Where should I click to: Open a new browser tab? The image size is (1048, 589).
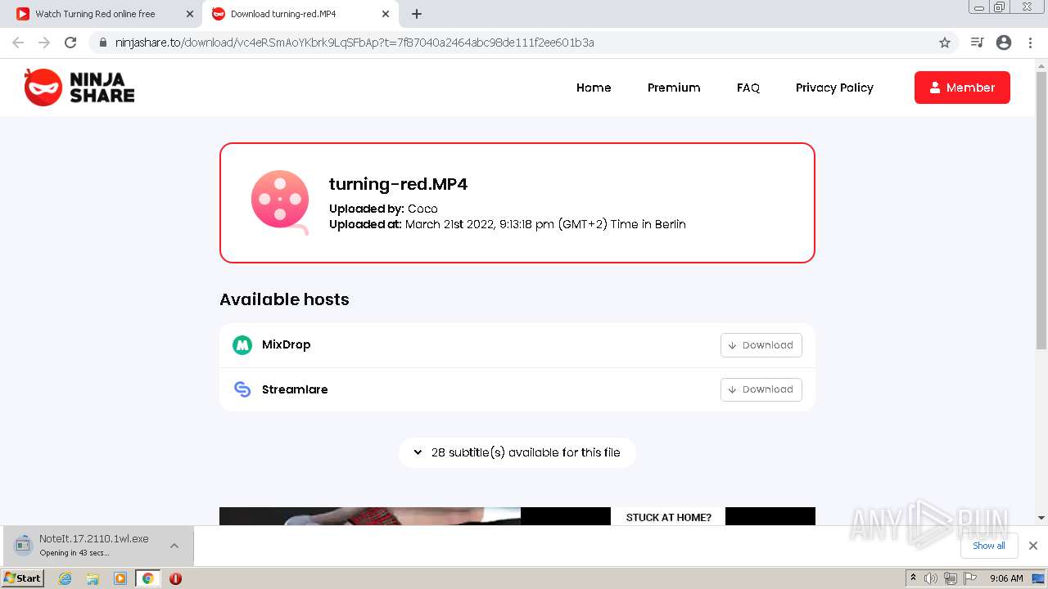(x=417, y=14)
